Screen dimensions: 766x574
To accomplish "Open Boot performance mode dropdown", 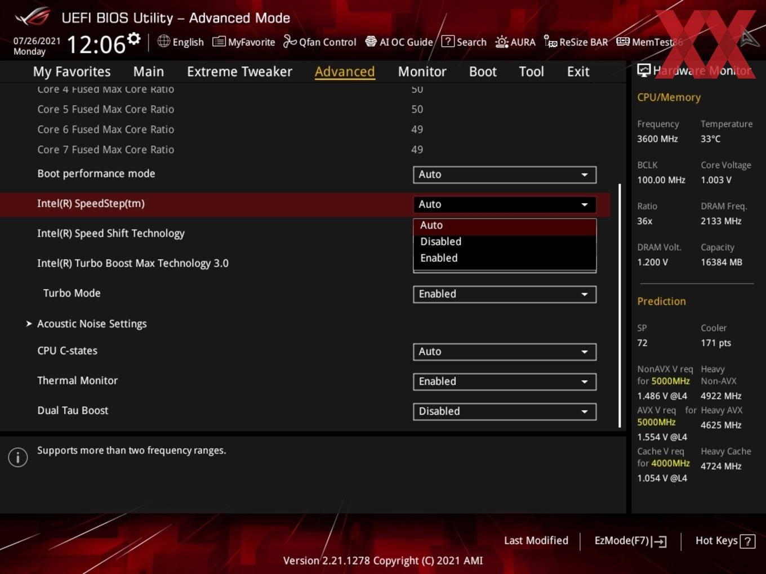I will [x=505, y=174].
